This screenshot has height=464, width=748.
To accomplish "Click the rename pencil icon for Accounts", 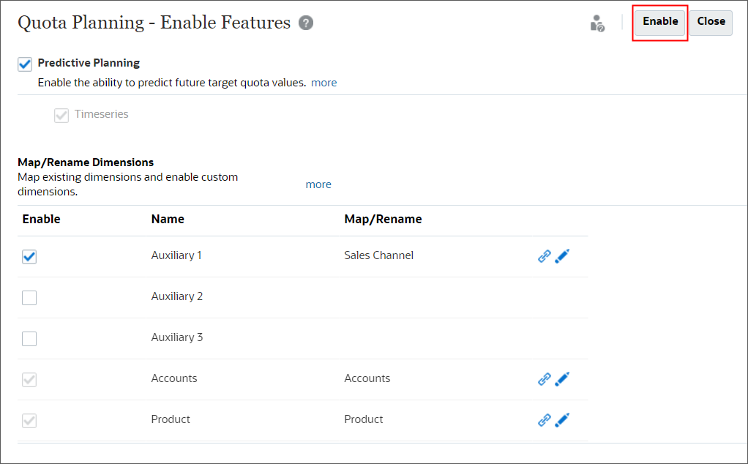I will [562, 378].
